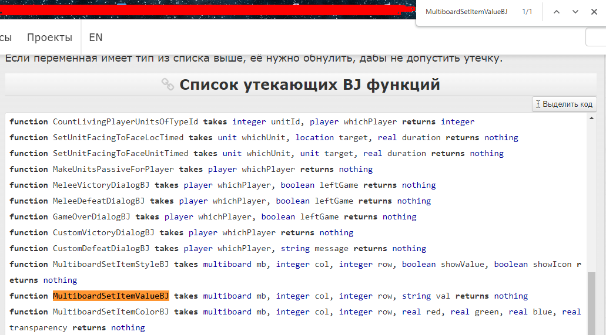Click the Выделить код button

point(564,104)
